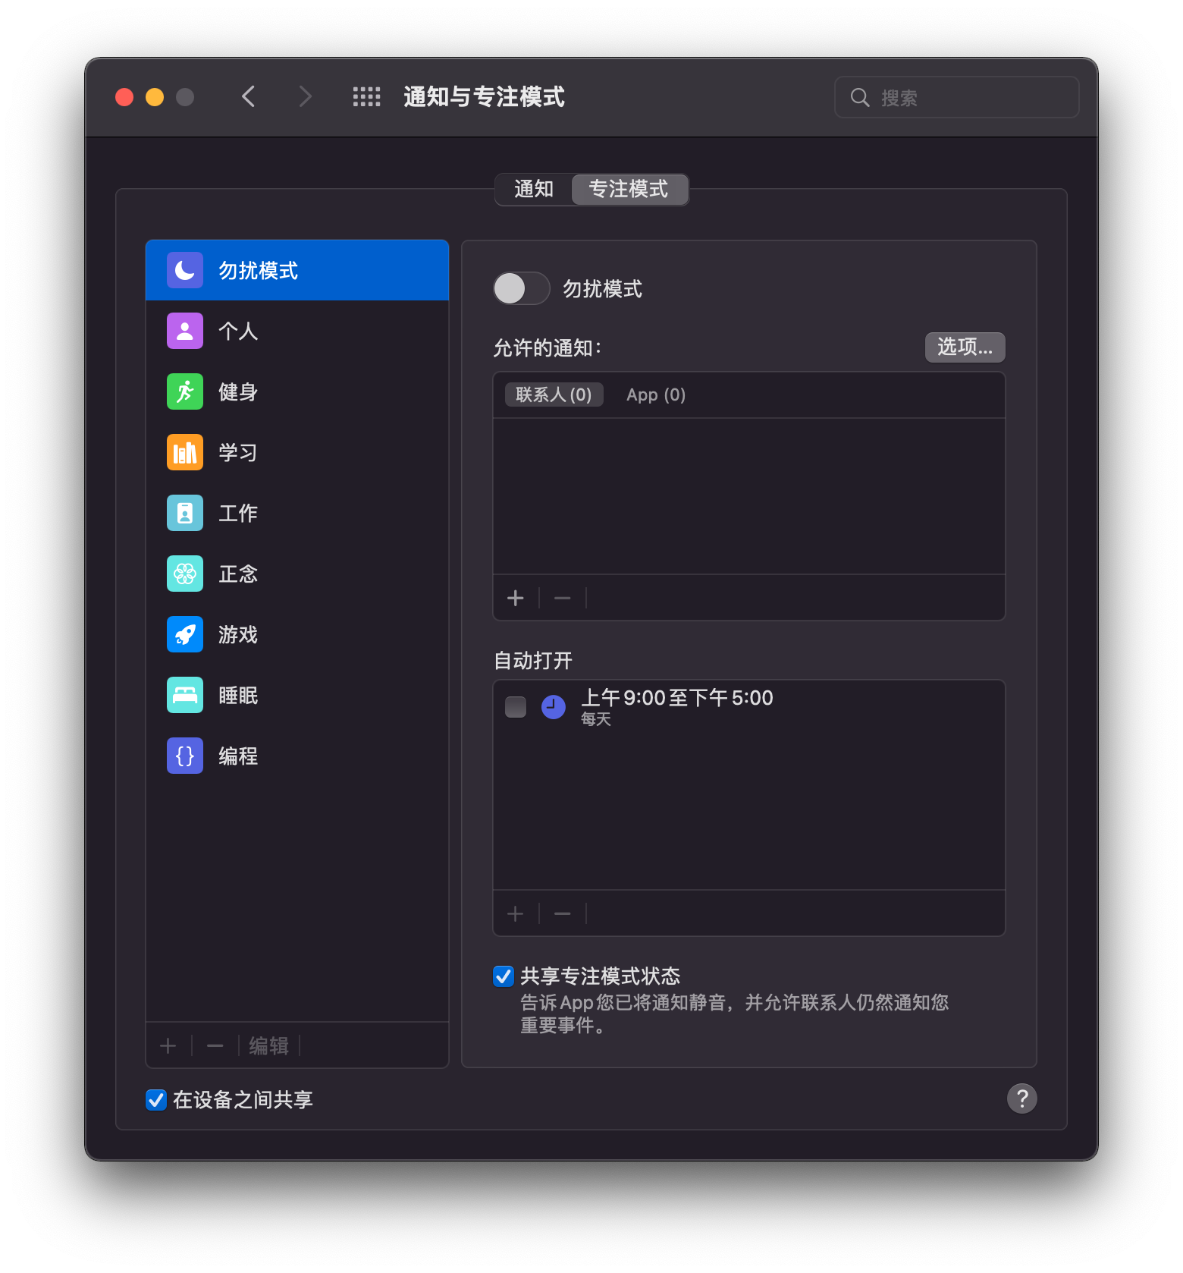
Task: Disable 在设备之间共享 checkbox
Action: point(156,1100)
